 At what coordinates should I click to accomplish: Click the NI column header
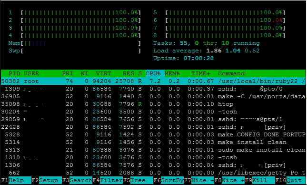click(x=84, y=73)
